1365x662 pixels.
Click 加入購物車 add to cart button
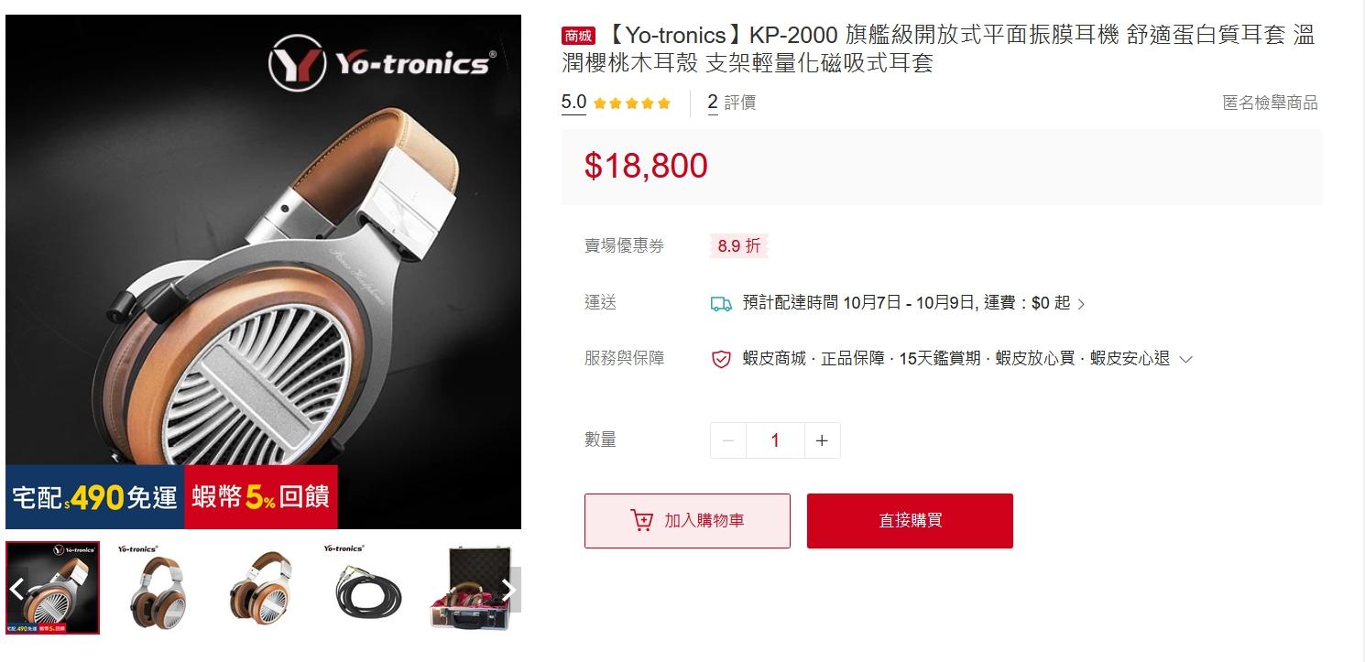click(x=687, y=521)
